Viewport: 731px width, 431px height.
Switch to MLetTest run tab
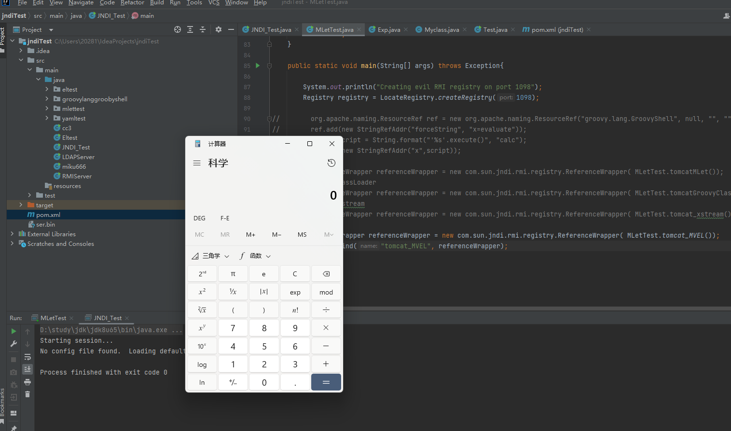[52, 318]
